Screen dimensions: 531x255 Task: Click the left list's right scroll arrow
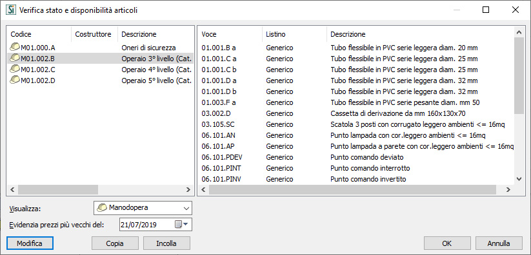pos(188,190)
